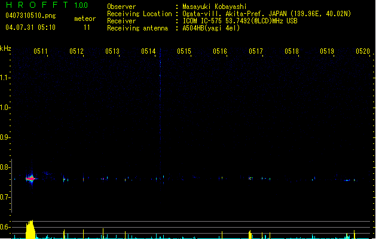Click the 'Receiving Location' label

point(139,14)
